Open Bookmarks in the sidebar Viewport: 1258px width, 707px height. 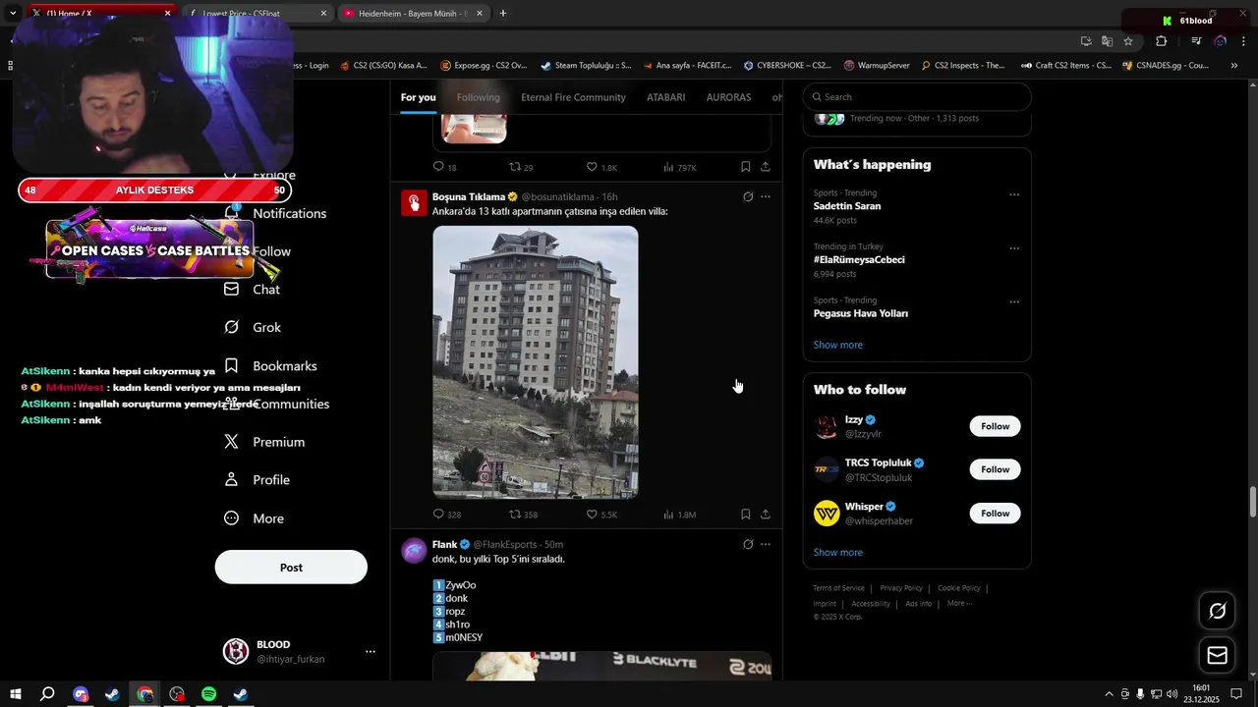pyautogui.click(x=270, y=365)
